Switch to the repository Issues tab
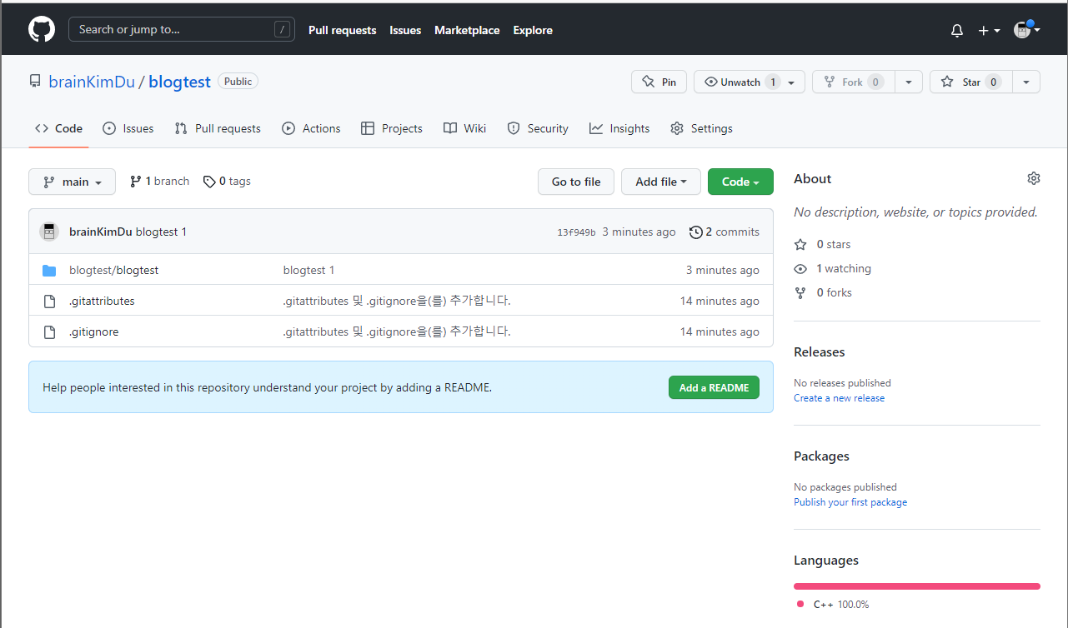1068x628 pixels. click(128, 128)
